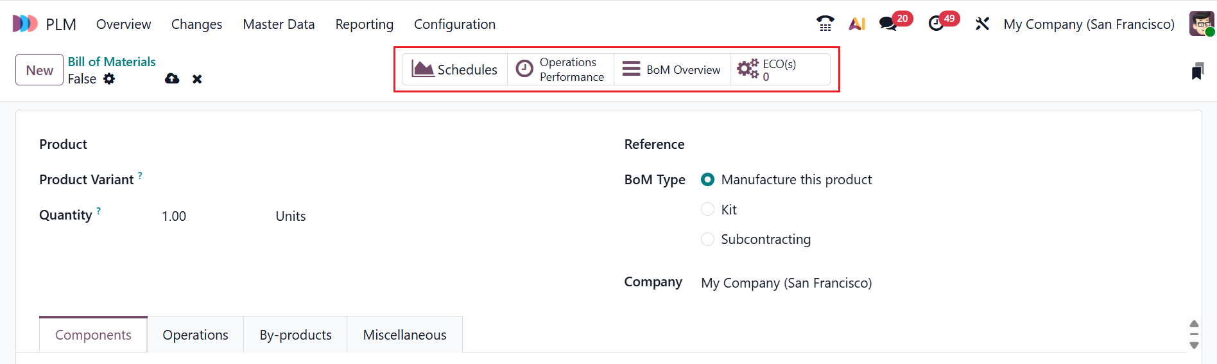Open the BoM Overview smart button
The height and width of the screenshot is (364, 1217).
[671, 69]
